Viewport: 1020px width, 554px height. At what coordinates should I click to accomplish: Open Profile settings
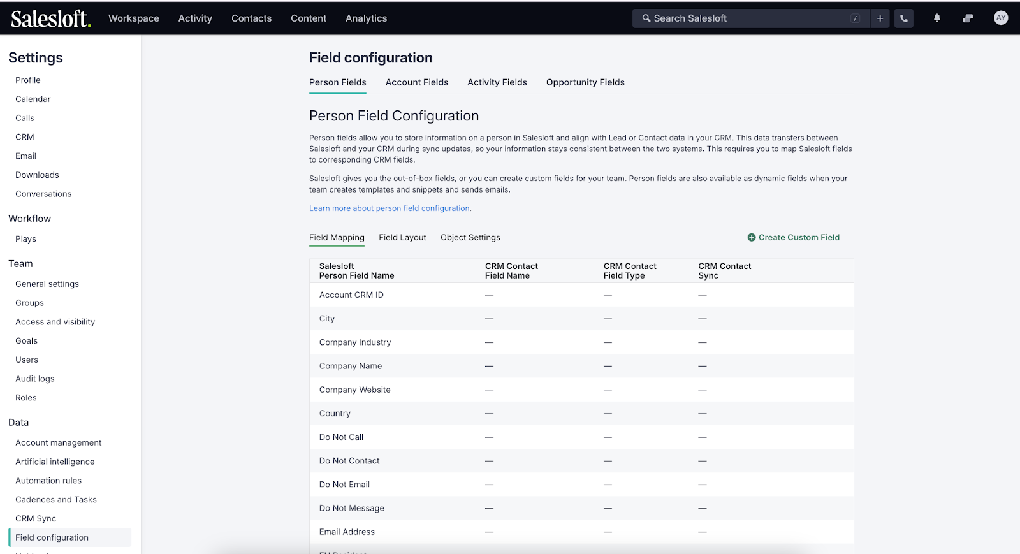pos(28,80)
